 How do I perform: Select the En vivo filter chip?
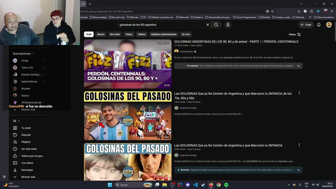[x=186, y=34]
